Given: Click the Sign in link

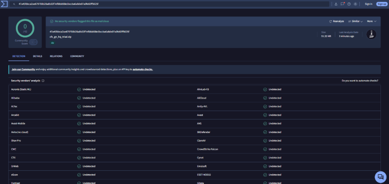Looking at the screenshot, I should click(368, 4).
